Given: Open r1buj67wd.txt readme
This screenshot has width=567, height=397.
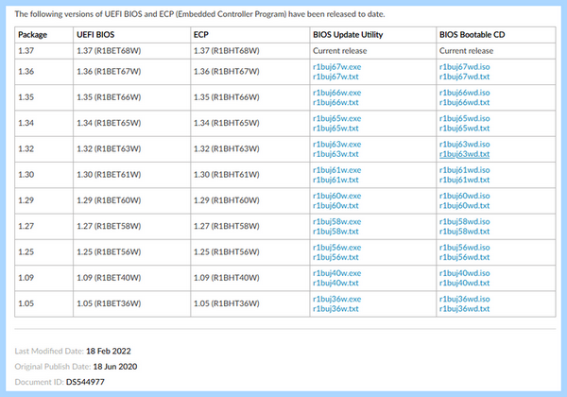Looking at the screenshot, I should click(x=464, y=77).
